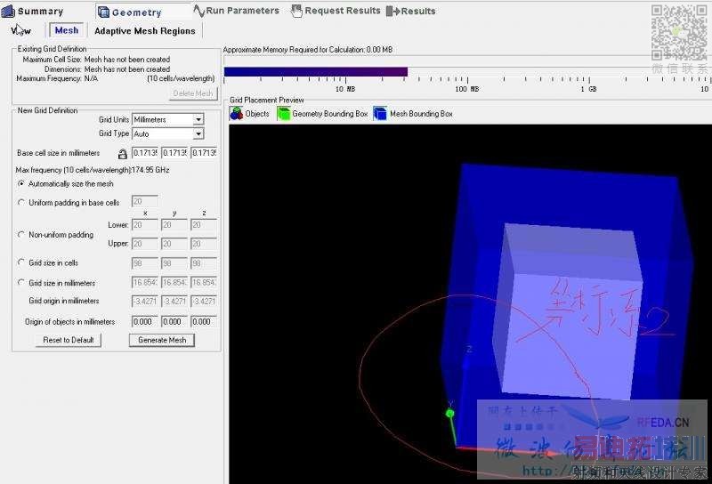Click the Request Results hand icon
Screen dimensions: 712x484
[296, 11]
